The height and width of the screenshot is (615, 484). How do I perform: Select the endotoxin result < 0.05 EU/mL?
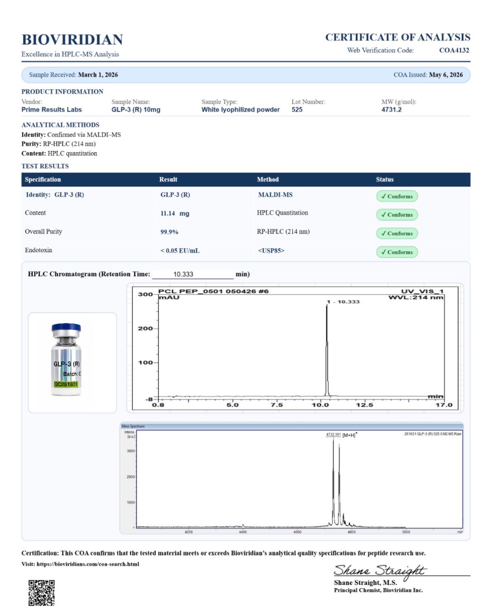pos(180,251)
